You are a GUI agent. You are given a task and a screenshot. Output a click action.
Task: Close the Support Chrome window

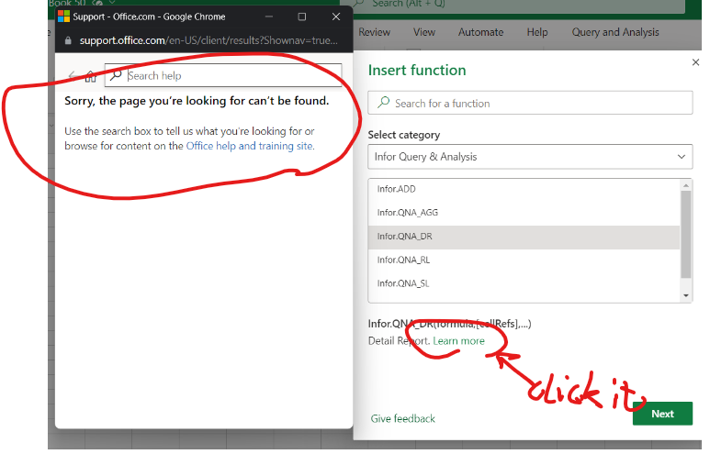coord(336,17)
